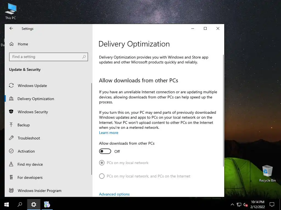Viewport: 281px width, 210px height.
Task: Open the Windows Update section
Action: [32, 86]
